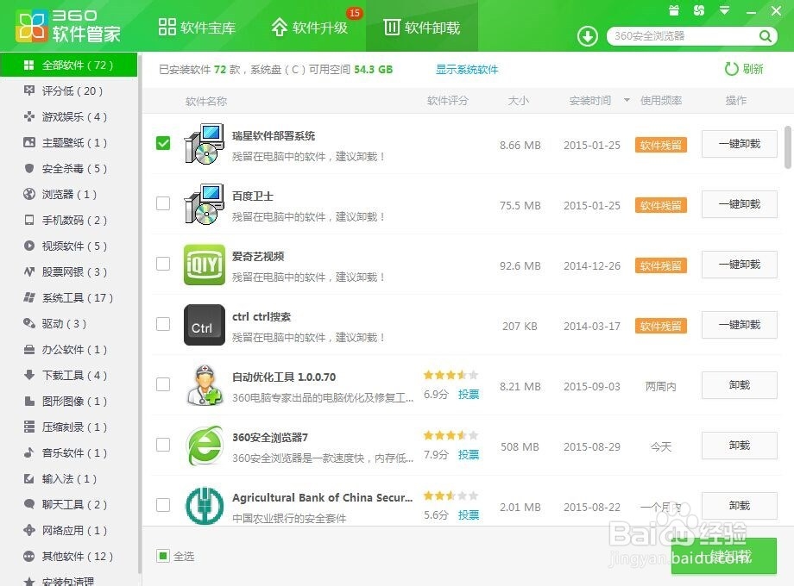Click the 百度卫士 installer icon
The image size is (794, 586).
tap(204, 204)
